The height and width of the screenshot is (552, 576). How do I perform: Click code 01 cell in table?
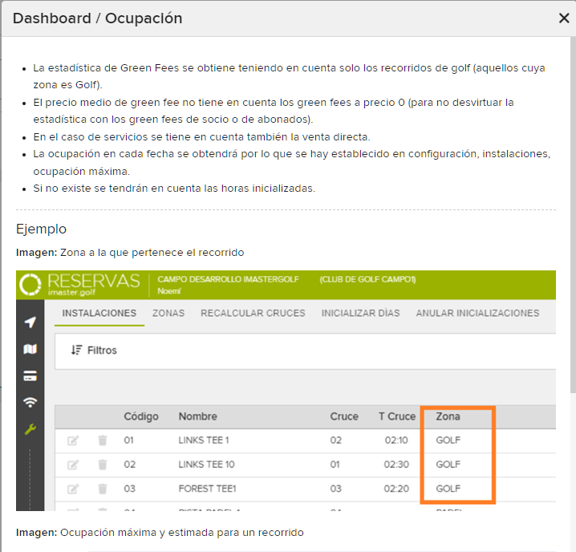(128, 440)
